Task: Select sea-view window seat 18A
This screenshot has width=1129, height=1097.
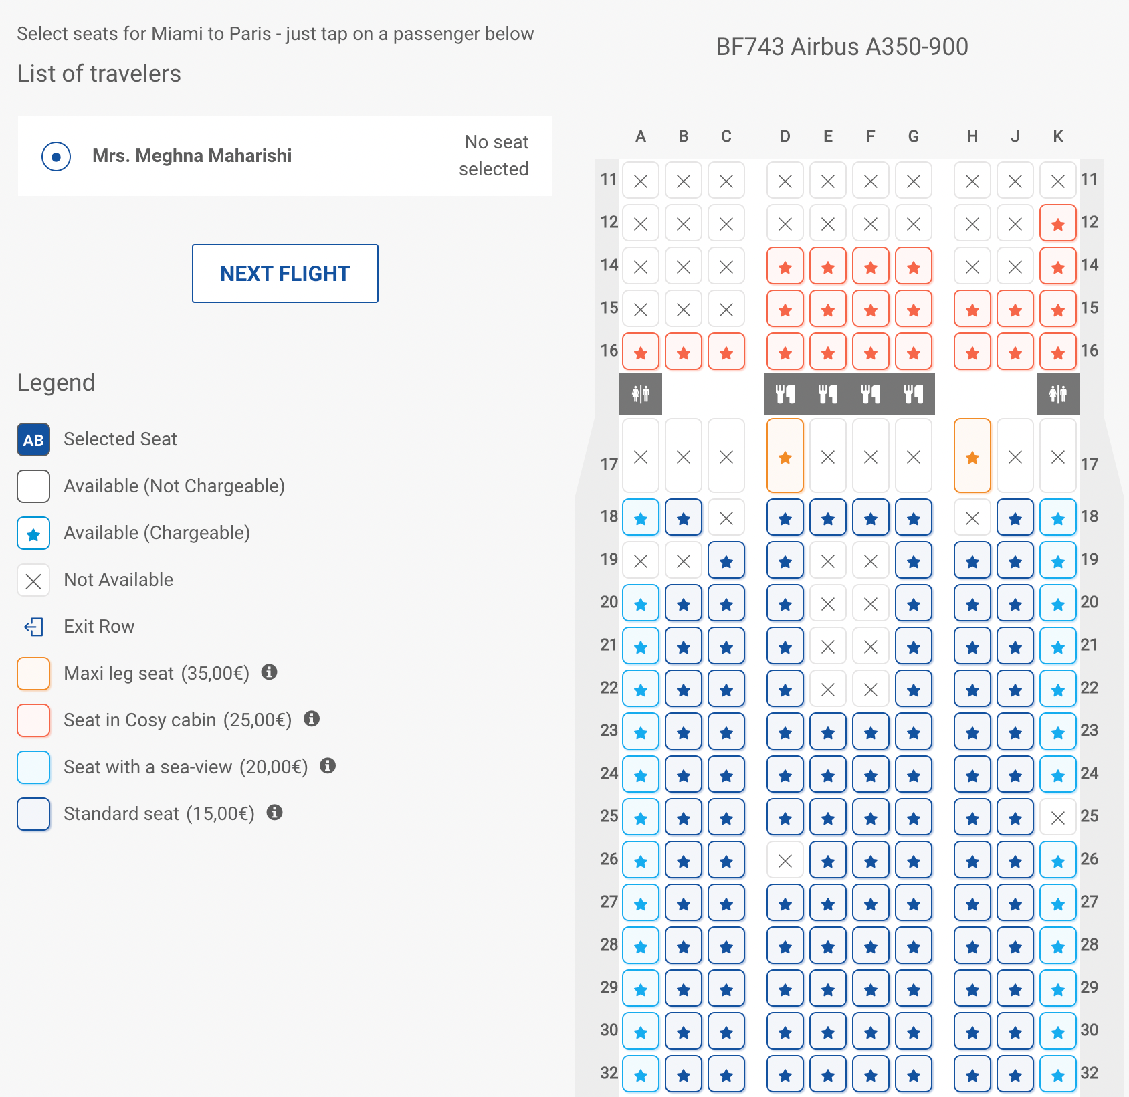Action: pyautogui.click(x=641, y=518)
